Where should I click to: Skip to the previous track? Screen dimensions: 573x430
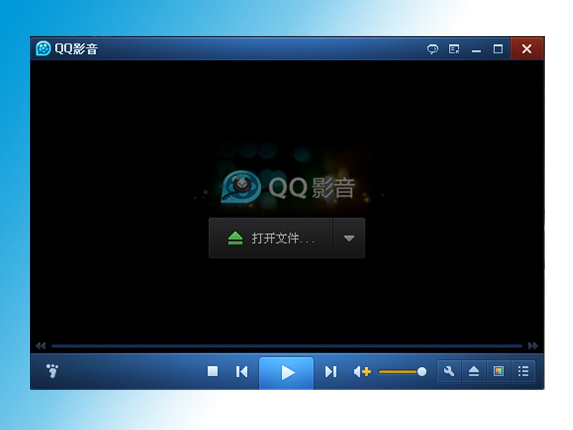click(242, 372)
